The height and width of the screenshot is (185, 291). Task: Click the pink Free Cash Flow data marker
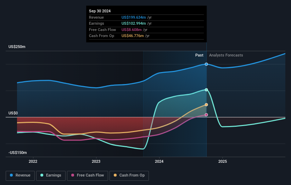[206, 115]
